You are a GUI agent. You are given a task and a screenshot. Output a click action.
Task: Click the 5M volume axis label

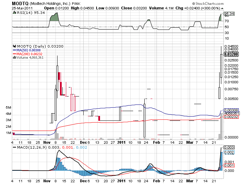click(x=8, y=107)
